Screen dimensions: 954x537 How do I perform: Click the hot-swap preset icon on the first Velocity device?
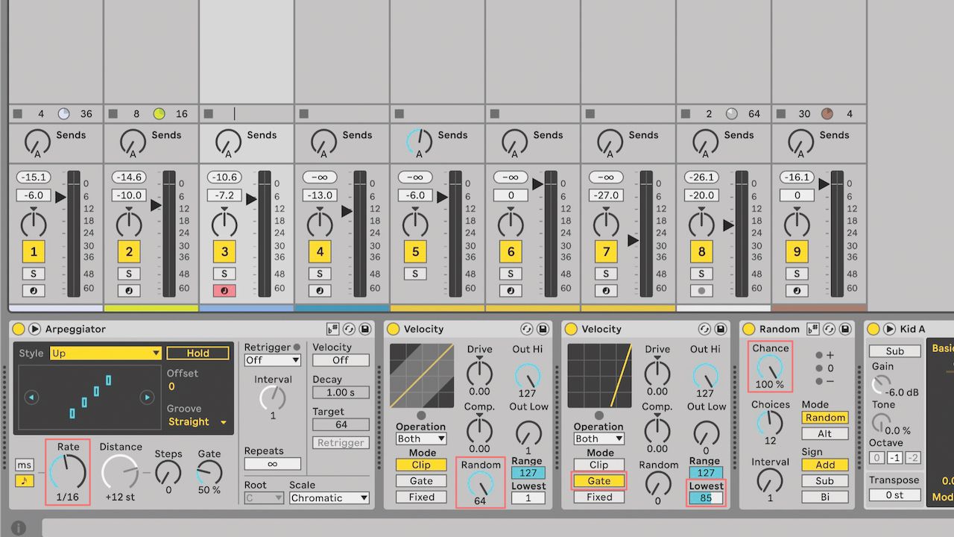point(527,329)
